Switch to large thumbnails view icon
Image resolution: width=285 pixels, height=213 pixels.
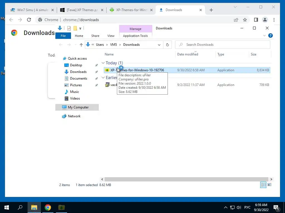pos(269,185)
